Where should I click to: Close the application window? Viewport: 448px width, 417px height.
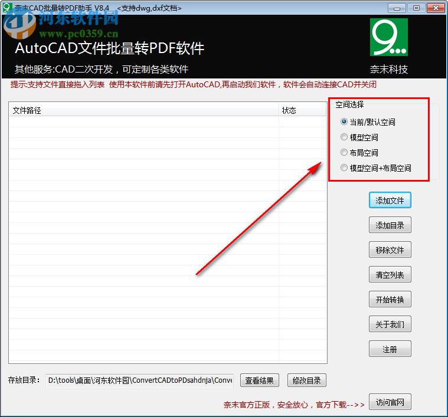tap(436, 8)
